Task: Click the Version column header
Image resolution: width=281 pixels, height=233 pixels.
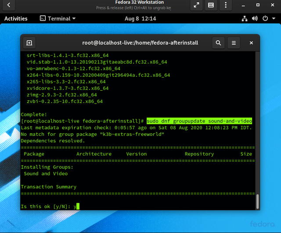Action: pyautogui.click(x=137, y=154)
